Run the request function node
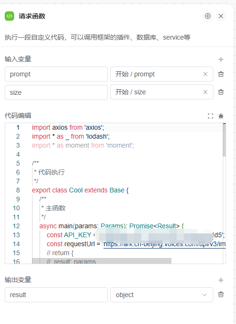 (208, 16)
